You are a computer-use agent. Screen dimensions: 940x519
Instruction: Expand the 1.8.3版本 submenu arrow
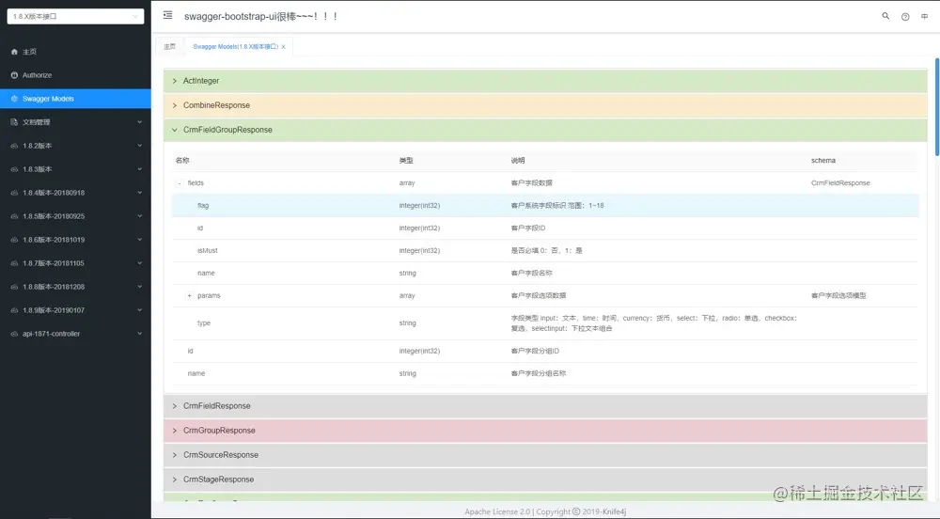140,169
